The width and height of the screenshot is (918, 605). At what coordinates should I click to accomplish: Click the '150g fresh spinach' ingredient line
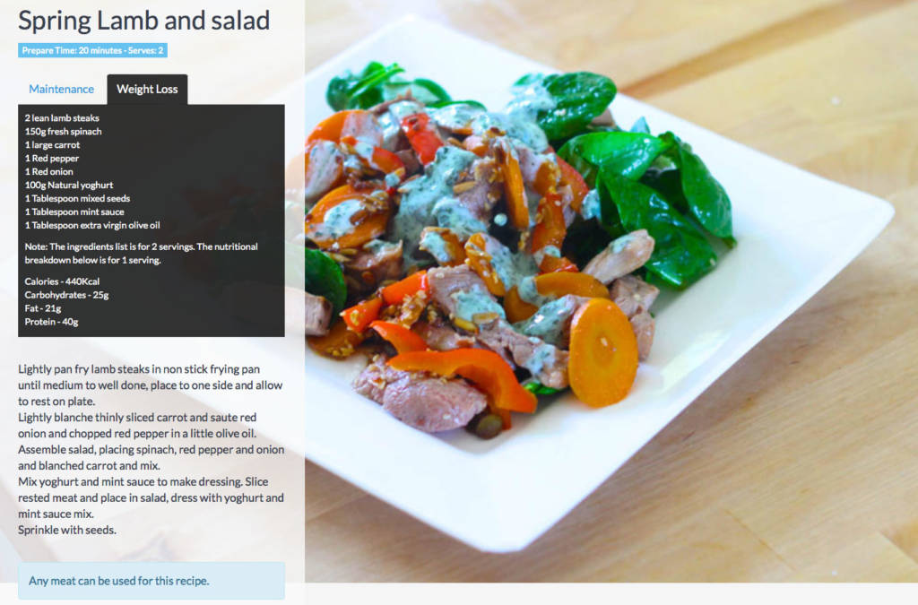pos(64,132)
